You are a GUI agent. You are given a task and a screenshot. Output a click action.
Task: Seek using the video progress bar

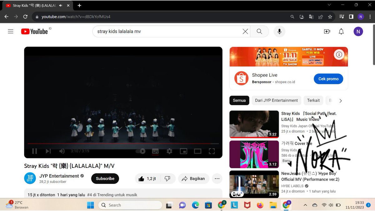pos(123,144)
